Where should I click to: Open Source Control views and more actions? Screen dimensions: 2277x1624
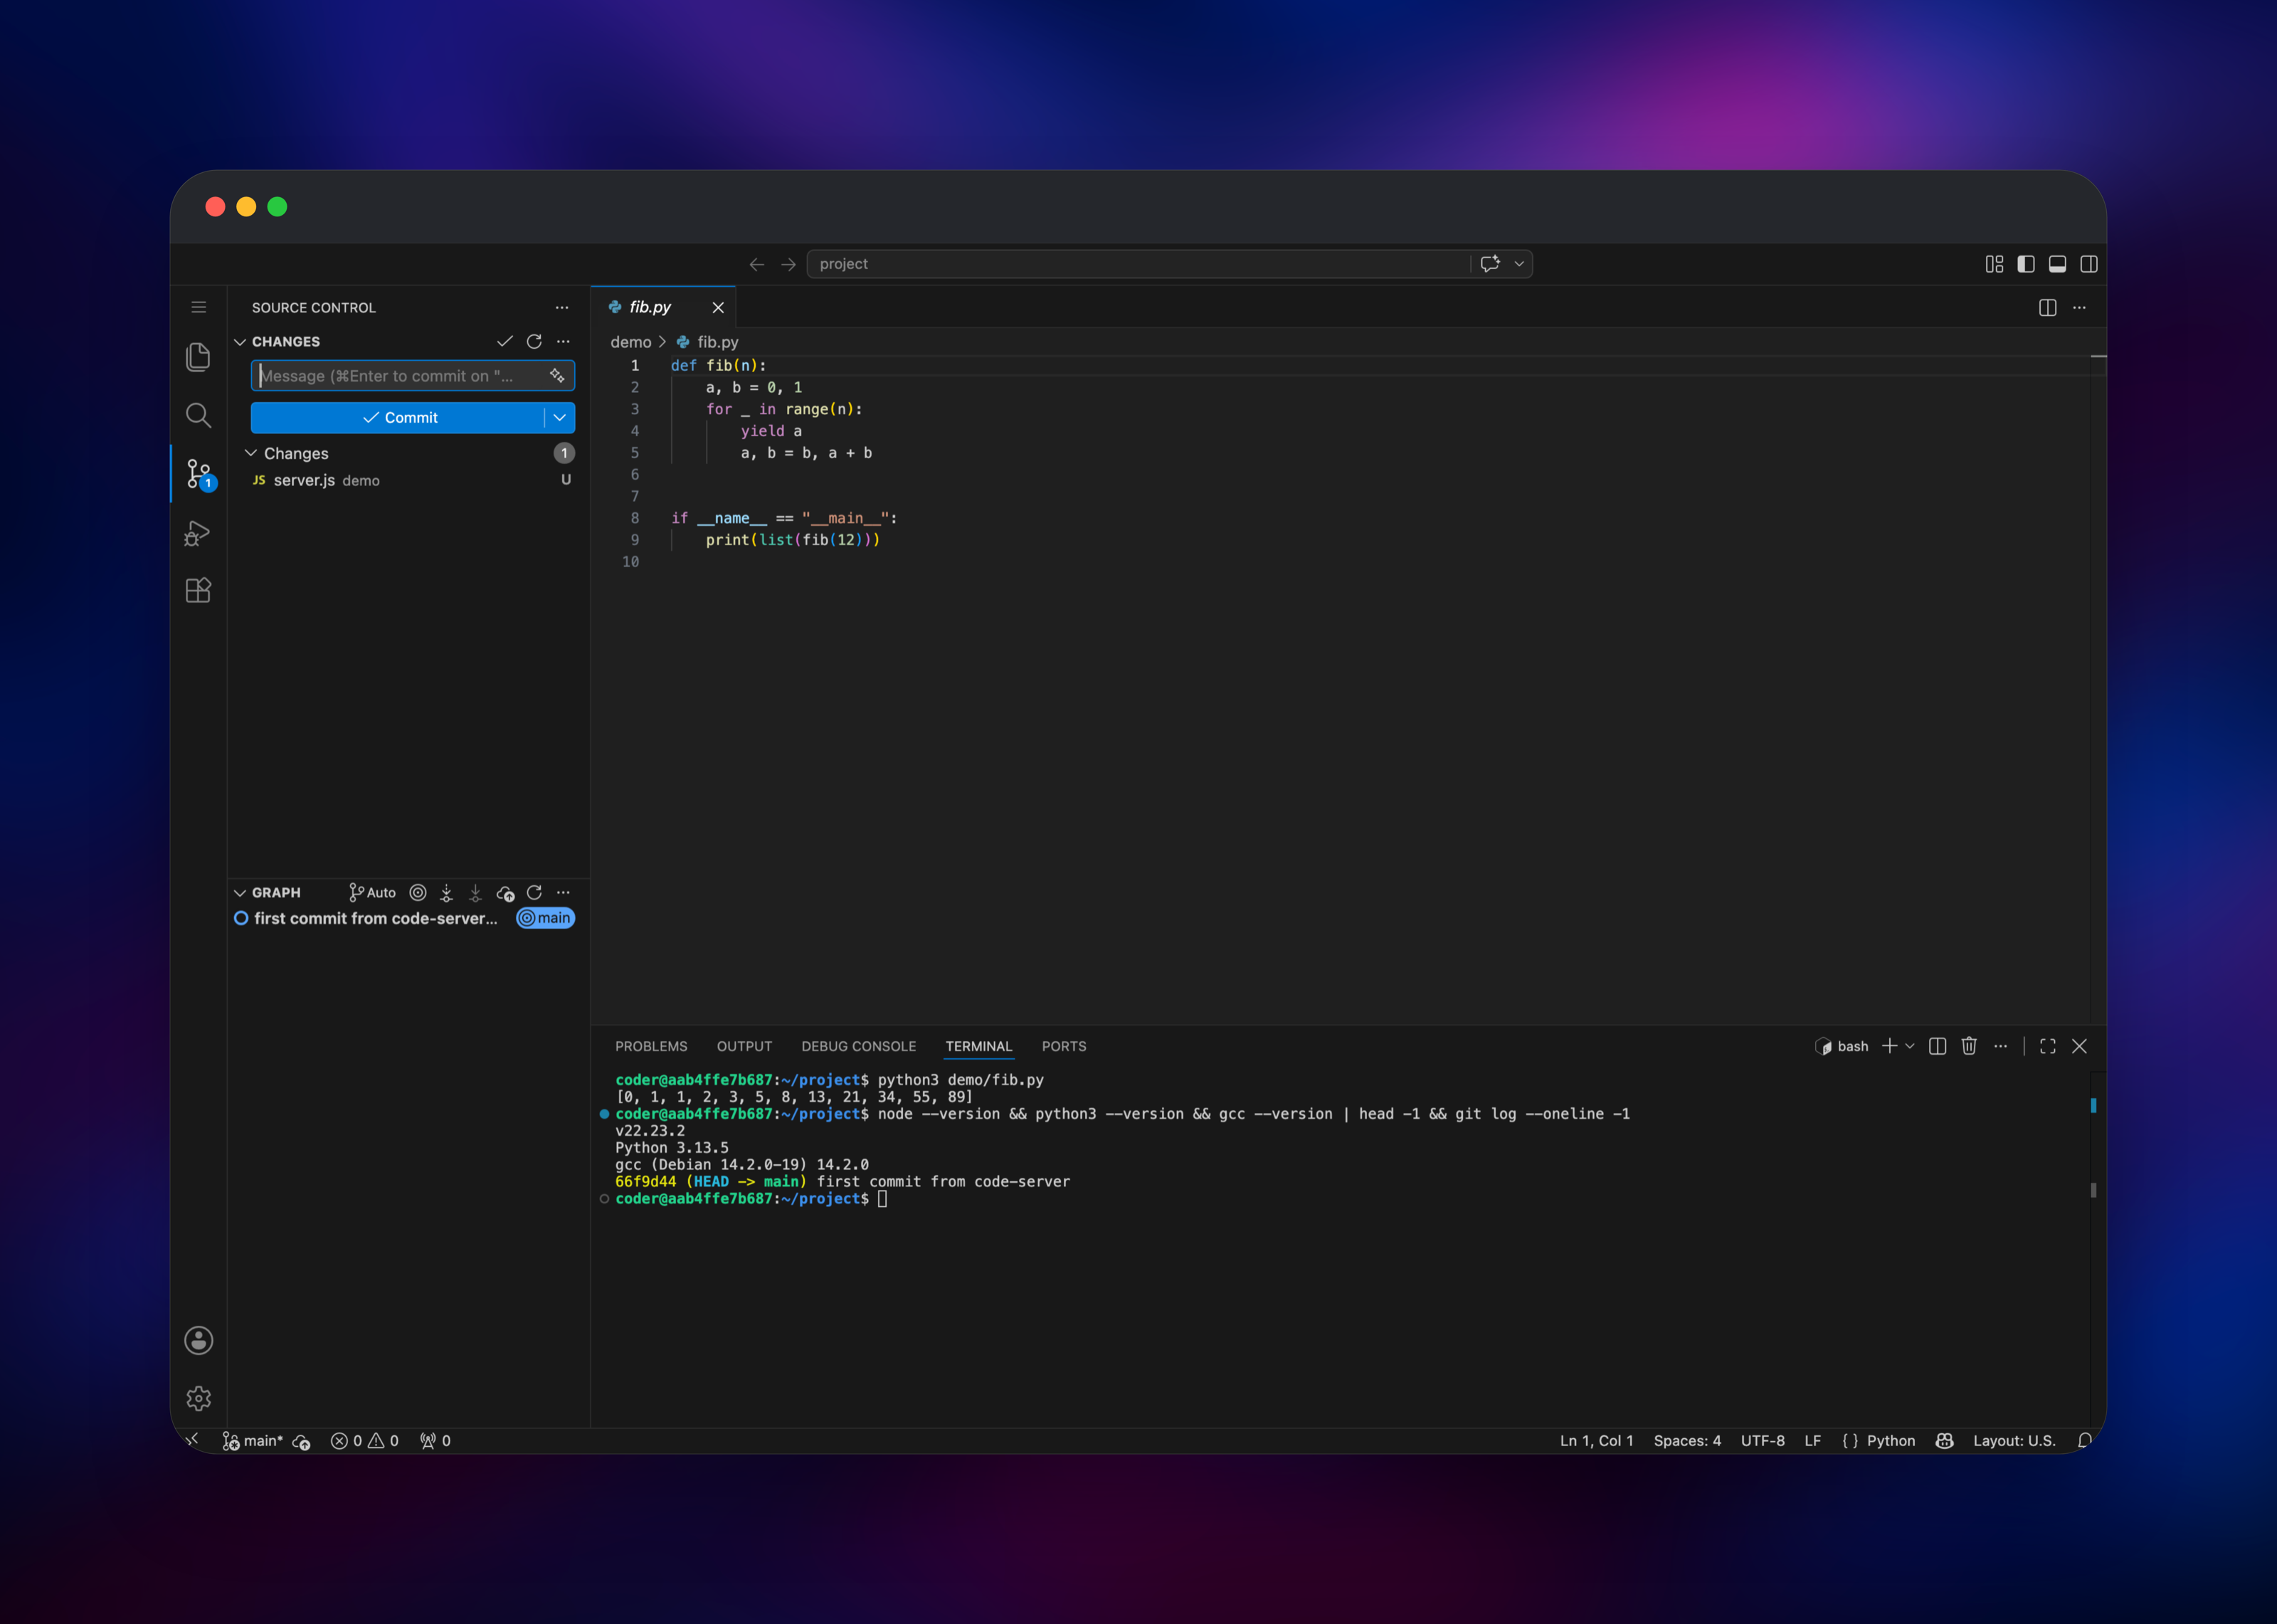click(561, 307)
